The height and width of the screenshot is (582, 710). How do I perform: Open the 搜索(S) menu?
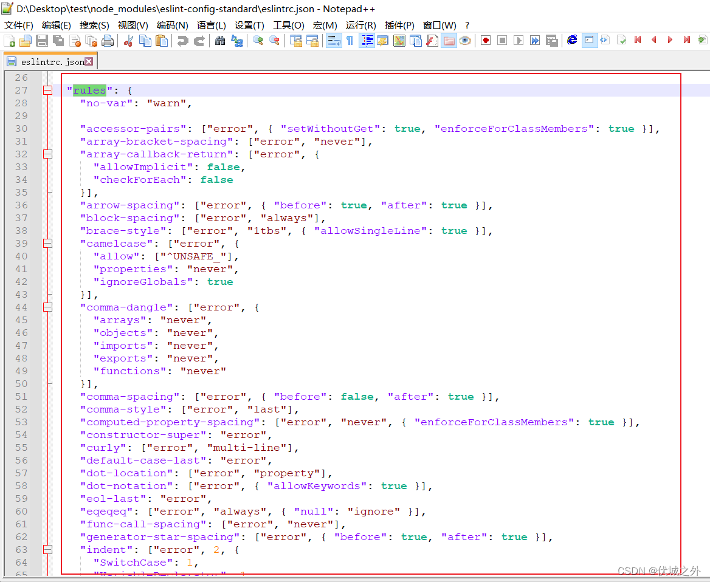(x=94, y=25)
